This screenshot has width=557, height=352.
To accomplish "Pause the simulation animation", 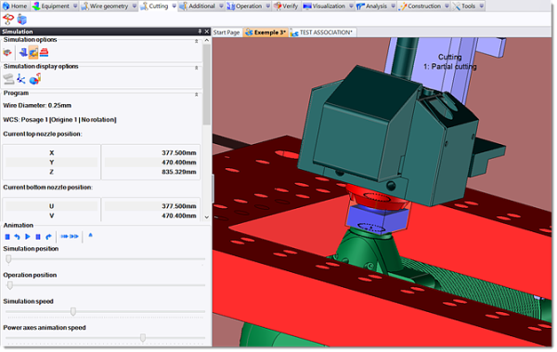I will (38, 237).
